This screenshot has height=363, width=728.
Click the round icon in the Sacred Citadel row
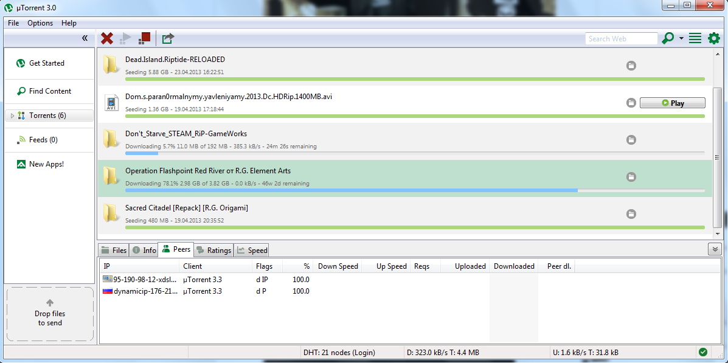point(631,214)
